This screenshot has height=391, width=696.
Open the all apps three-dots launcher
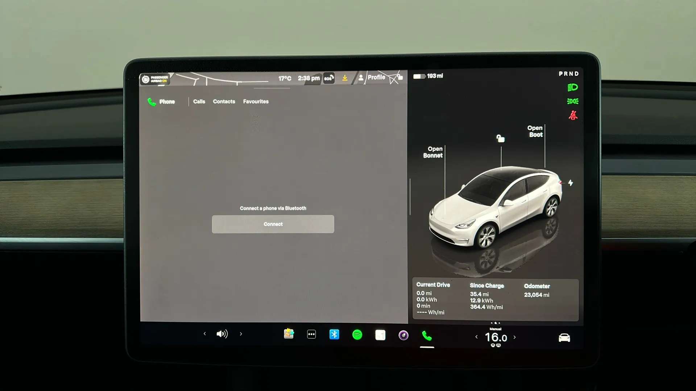point(311,334)
